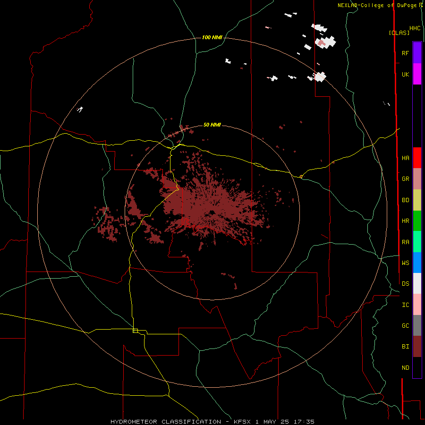Screen dimensions: 425x425
Task: Click the 1 MAY 25 date text
Action: tap(273, 422)
